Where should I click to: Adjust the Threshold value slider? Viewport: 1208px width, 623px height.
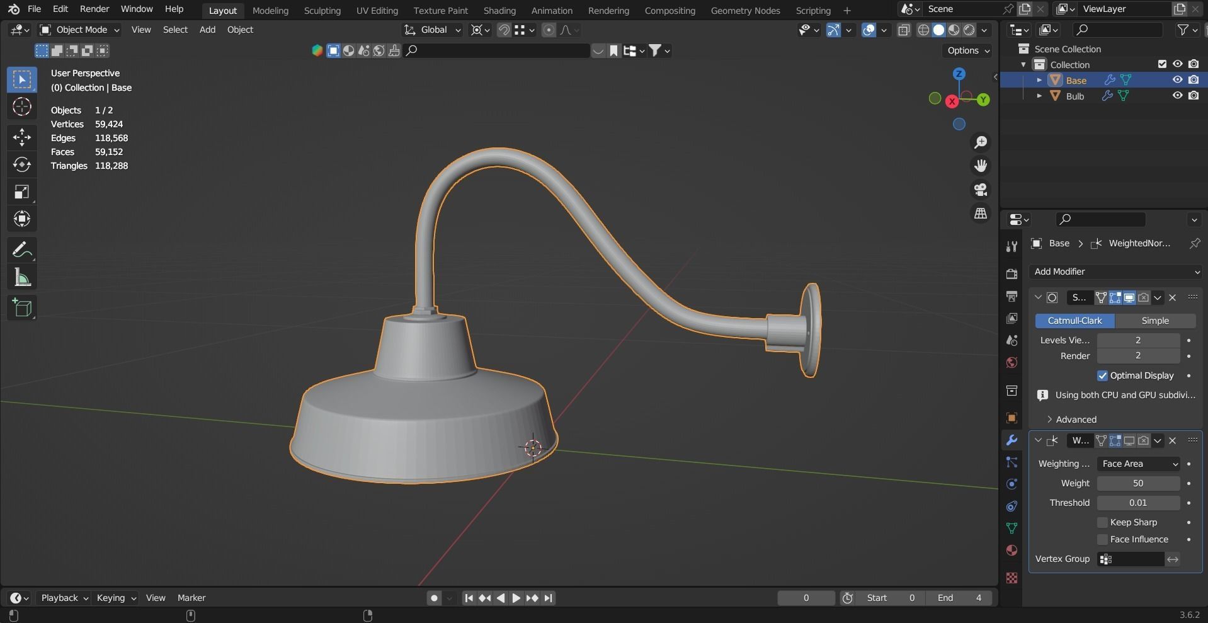click(x=1138, y=503)
